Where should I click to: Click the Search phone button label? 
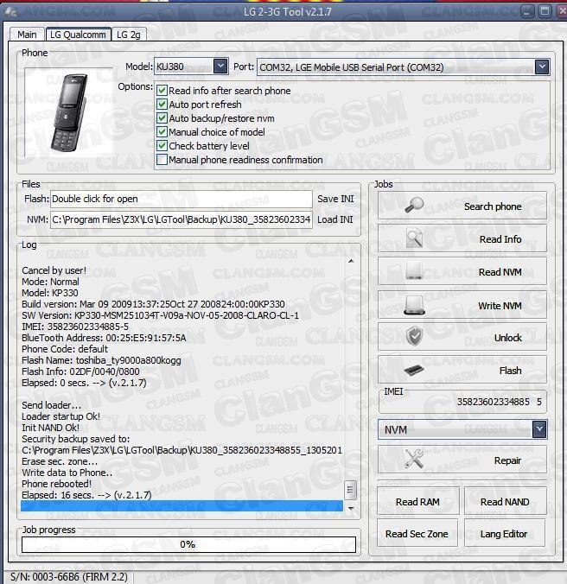point(493,206)
